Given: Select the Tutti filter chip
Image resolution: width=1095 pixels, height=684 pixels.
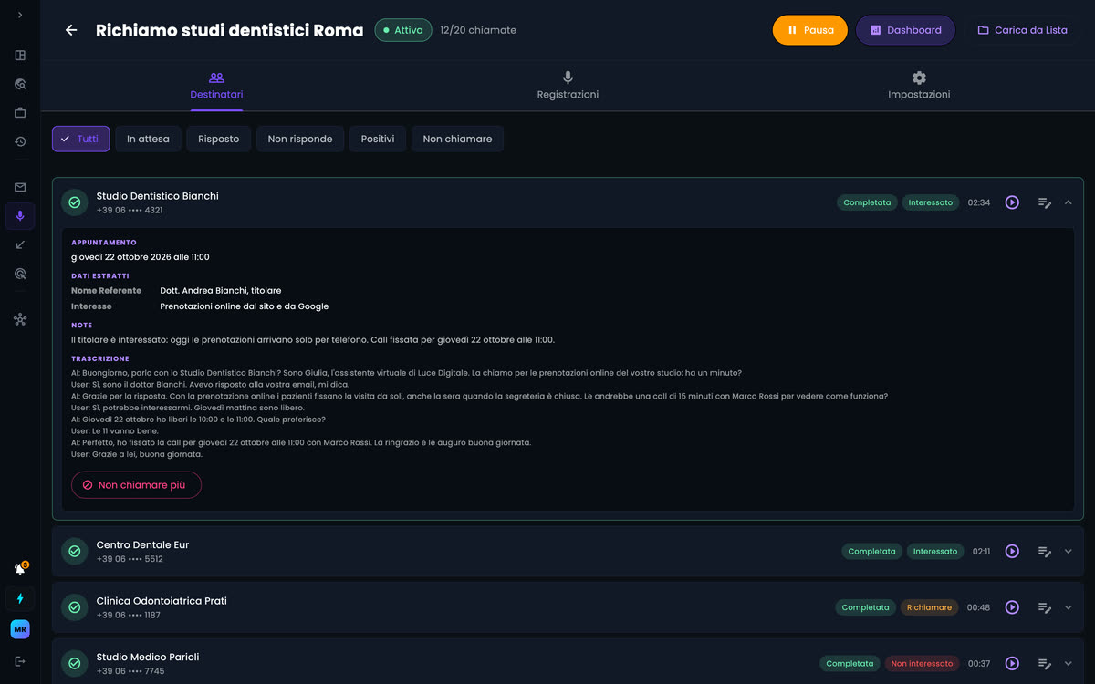Looking at the screenshot, I should (x=81, y=139).
